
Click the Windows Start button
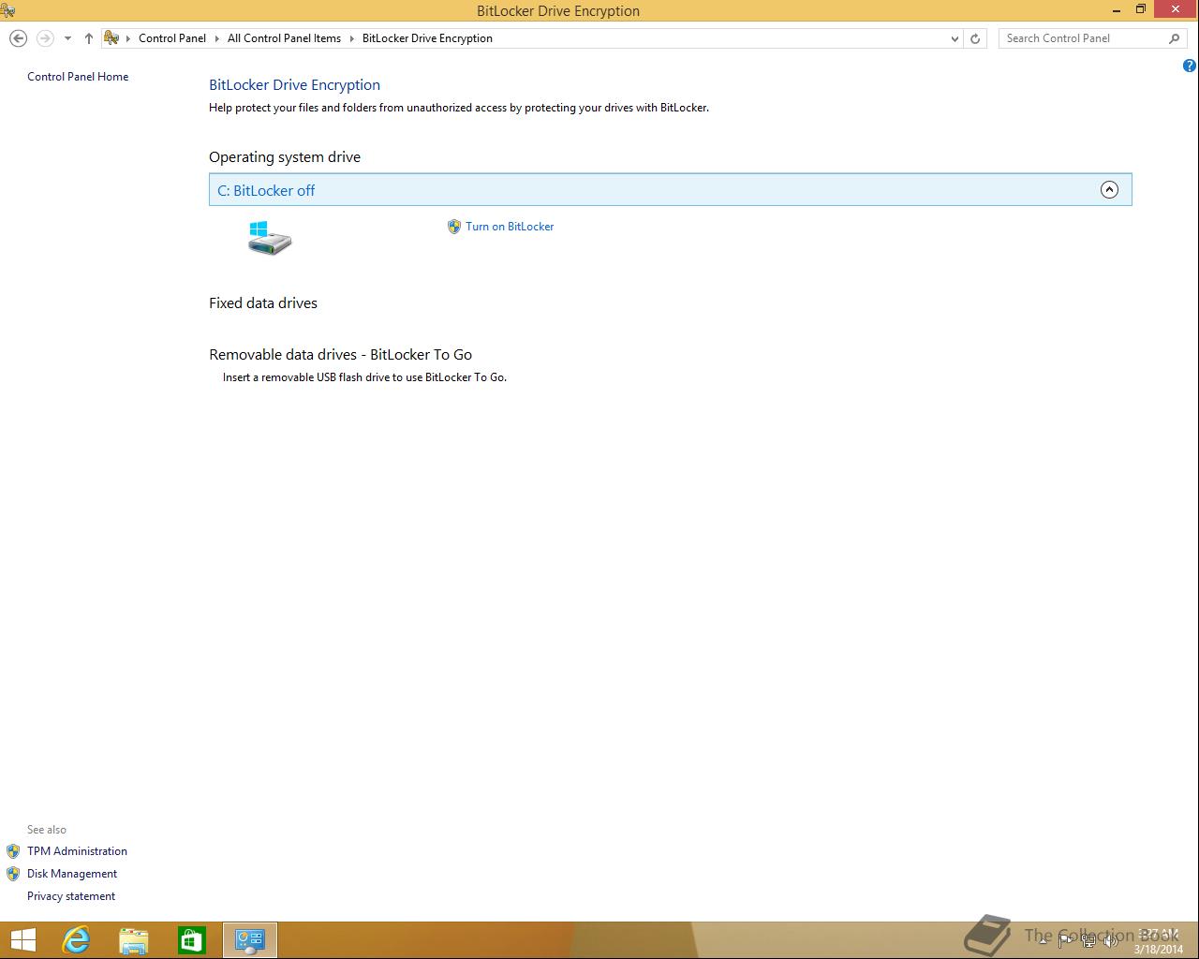[x=22, y=940]
